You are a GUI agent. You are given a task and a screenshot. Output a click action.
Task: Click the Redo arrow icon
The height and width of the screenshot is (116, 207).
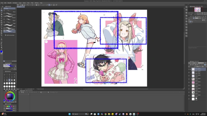click(x=30, y=5)
